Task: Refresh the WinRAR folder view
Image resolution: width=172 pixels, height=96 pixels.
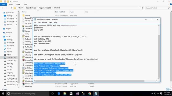Action: pos(142,8)
